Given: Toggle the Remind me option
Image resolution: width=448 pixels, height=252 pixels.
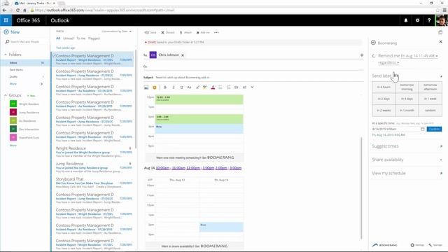Looking at the screenshot, I should pos(374,56).
